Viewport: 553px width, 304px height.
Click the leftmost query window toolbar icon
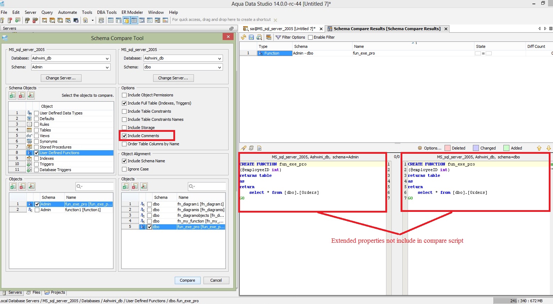click(44, 20)
